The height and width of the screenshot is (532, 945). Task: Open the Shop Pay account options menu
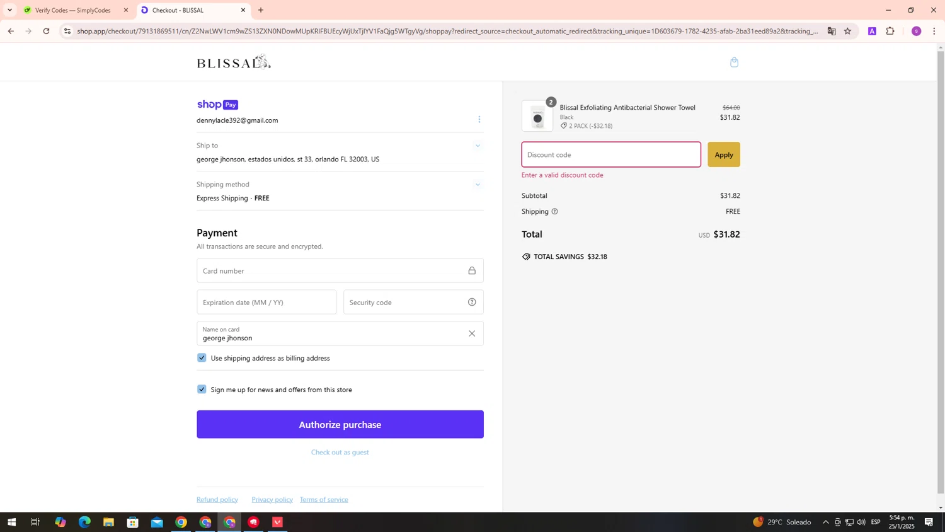[x=479, y=120]
